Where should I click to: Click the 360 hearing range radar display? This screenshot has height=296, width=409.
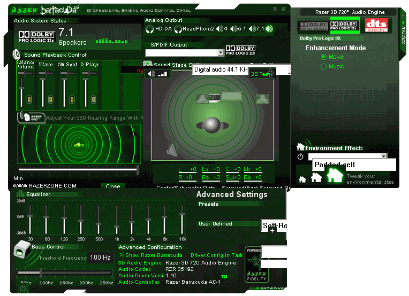point(79,144)
